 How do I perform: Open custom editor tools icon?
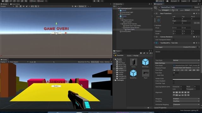(x=26, y=1)
